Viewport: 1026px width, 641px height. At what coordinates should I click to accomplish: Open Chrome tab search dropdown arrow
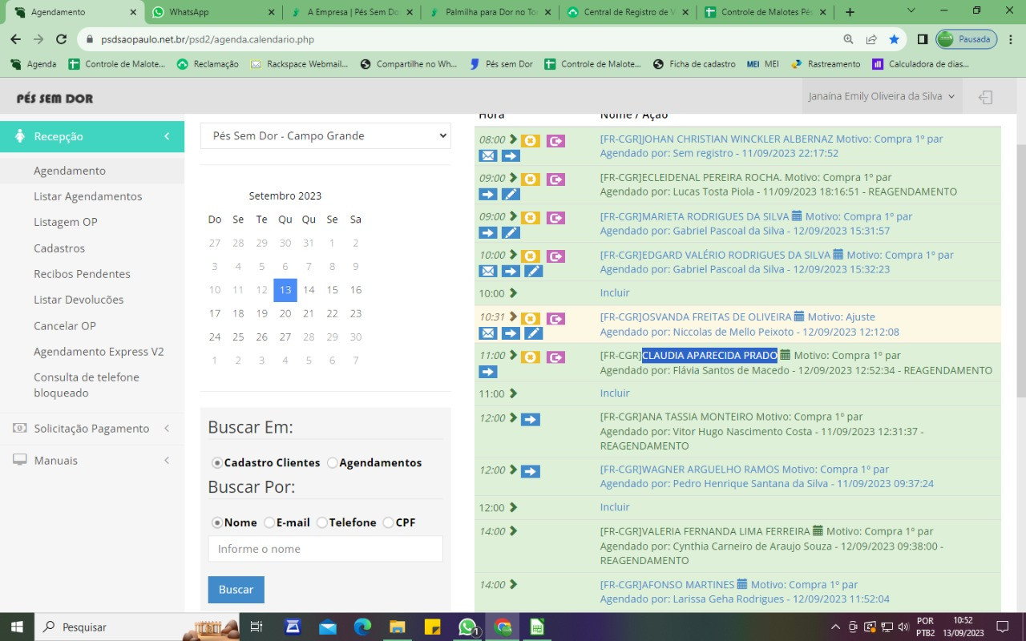coord(911,11)
